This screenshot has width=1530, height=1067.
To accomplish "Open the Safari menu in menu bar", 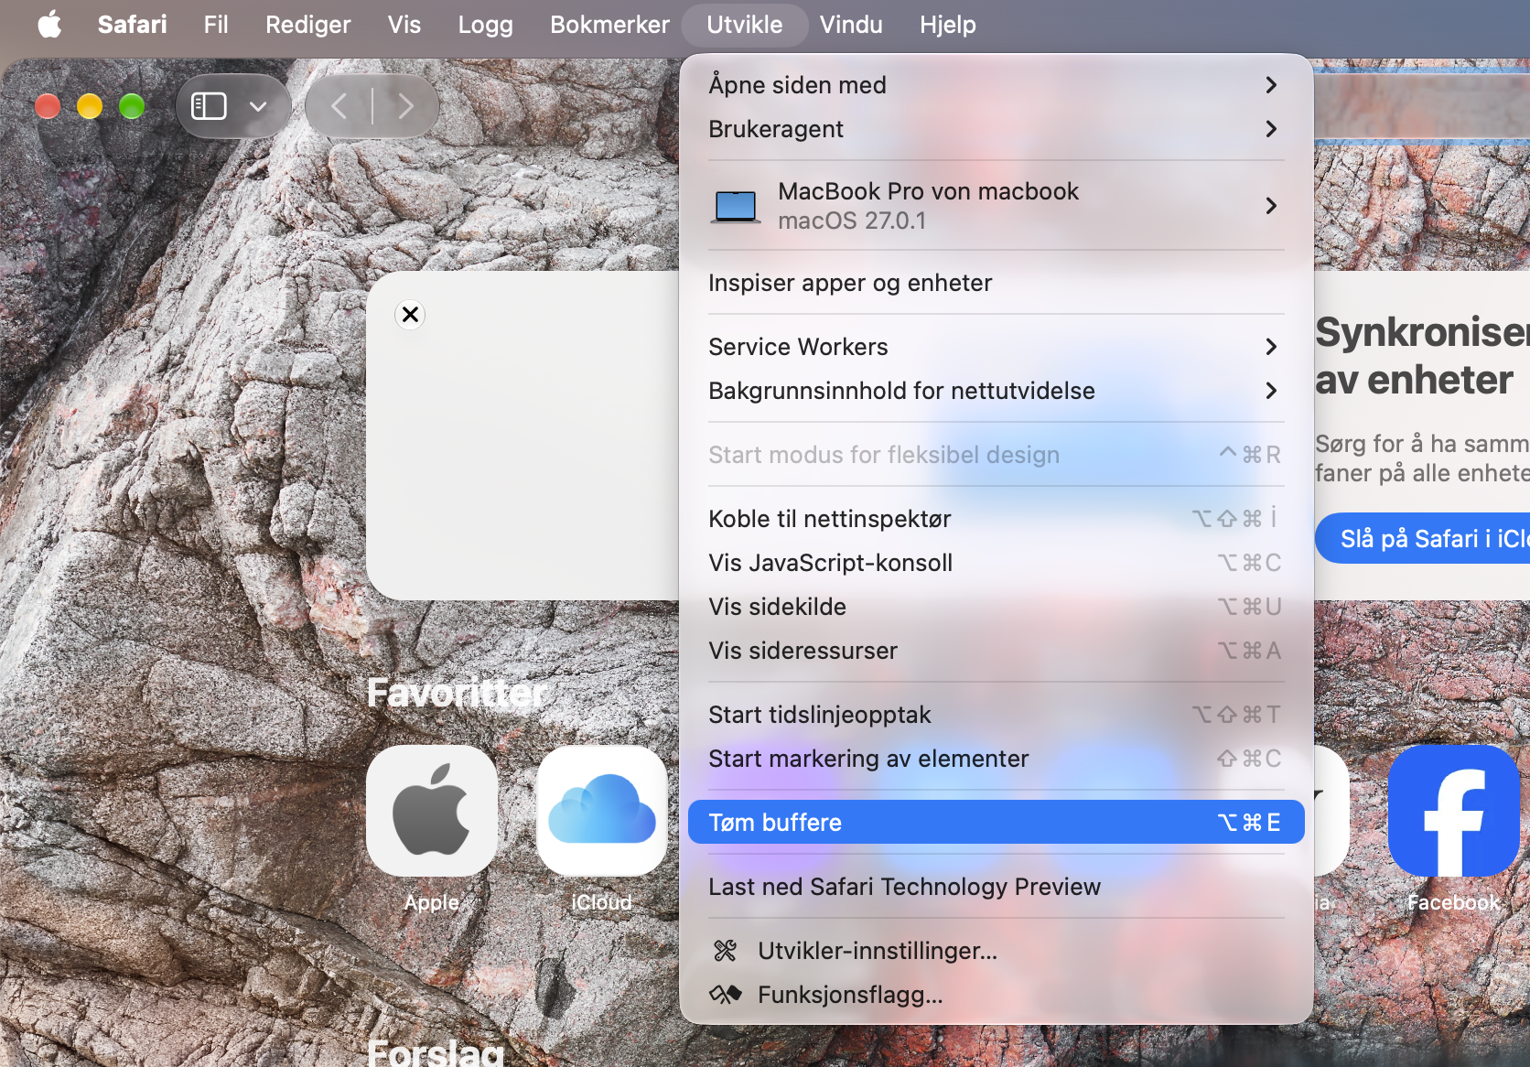I will (x=133, y=25).
